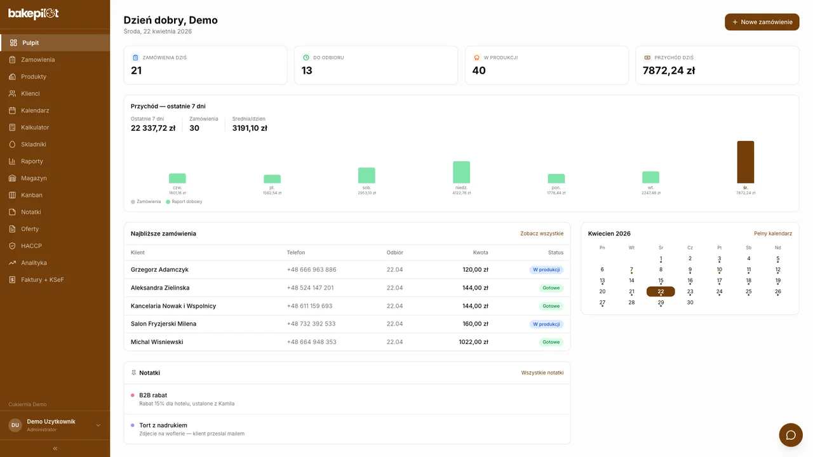Open the Pulpit dashboard icon in sidebar

click(13, 43)
